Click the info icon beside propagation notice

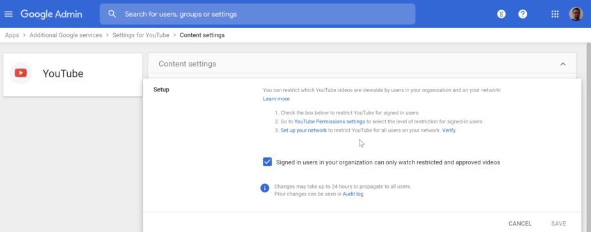pyautogui.click(x=265, y=188)
